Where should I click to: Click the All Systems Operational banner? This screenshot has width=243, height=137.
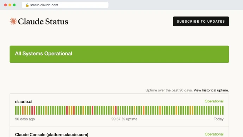pyautogui.click(x=119, y=54)
